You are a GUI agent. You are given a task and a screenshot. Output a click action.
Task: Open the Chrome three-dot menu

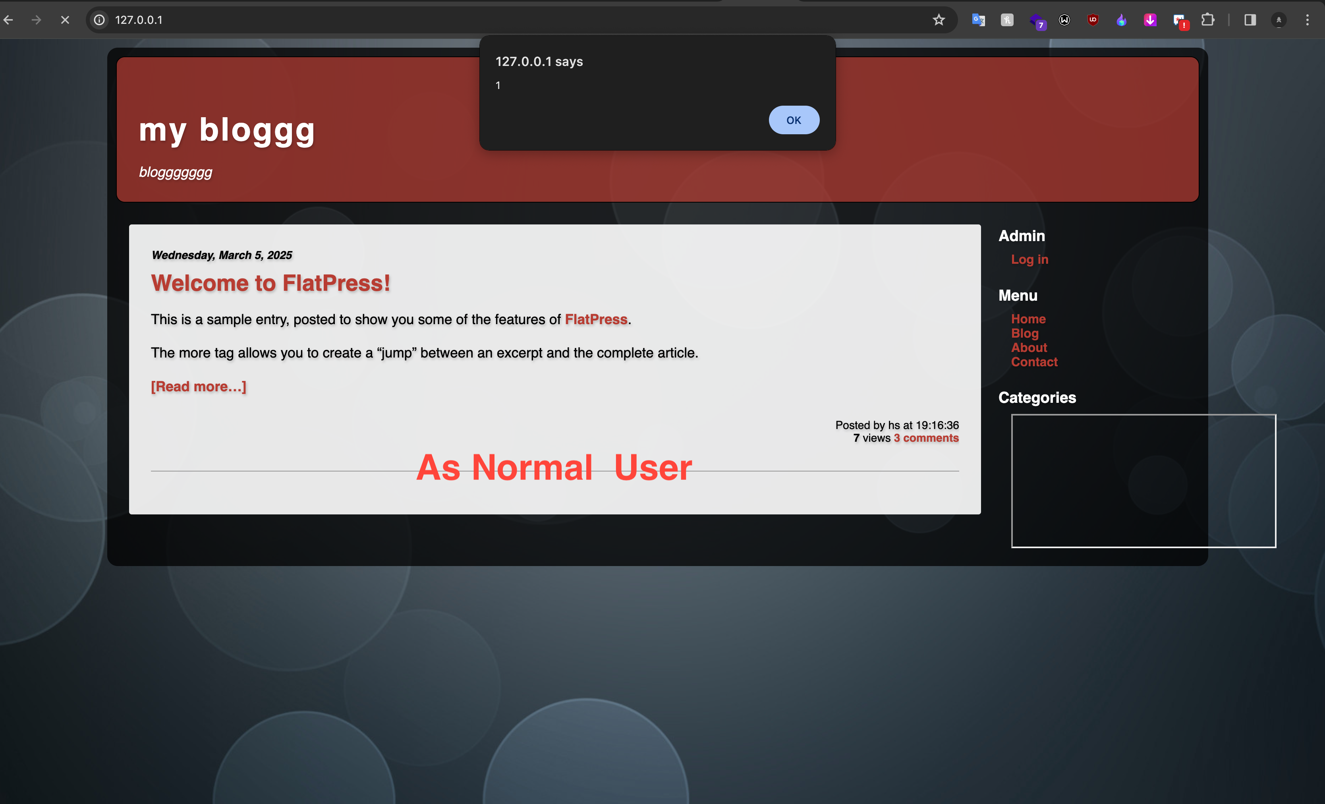pos(1307,20)
